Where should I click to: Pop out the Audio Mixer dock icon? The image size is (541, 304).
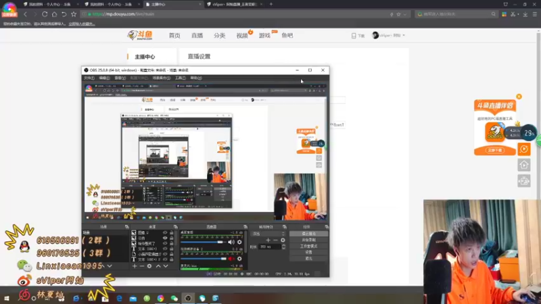245,227
